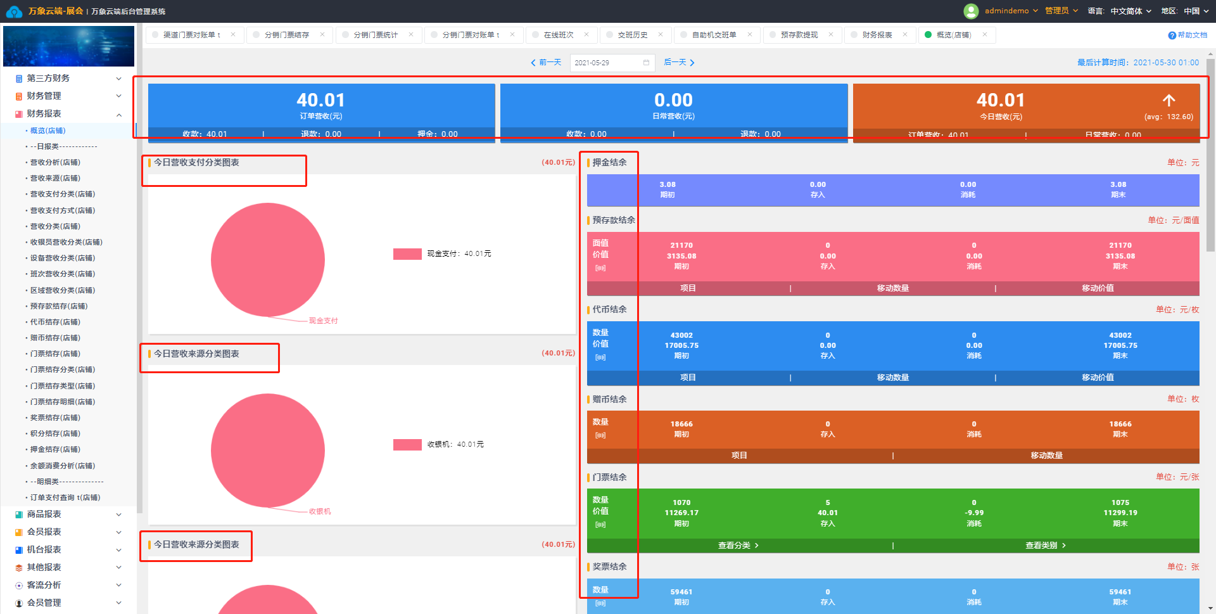
Task: Open 营收支付方式(店铺) report
Action: [63, 211]
